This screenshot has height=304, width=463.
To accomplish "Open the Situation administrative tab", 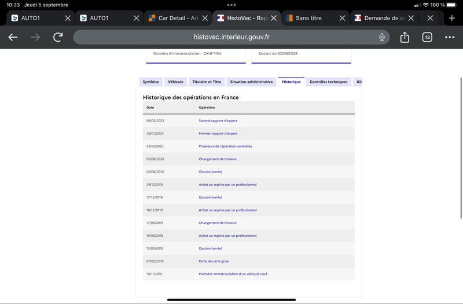I will click(x=251, y=82).
